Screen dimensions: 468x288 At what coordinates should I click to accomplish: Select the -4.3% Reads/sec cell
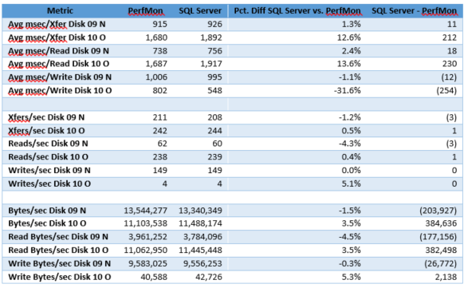point(350,144)
